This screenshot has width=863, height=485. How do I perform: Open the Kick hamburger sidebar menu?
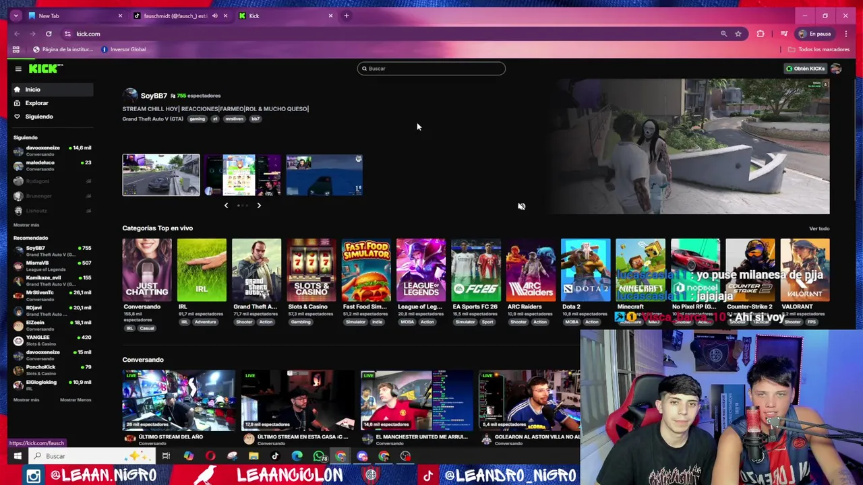click(18, 69)
